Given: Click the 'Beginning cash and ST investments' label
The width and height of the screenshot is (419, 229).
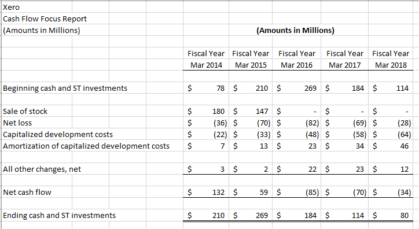Looking at the screenshot, I should [65, 88].
